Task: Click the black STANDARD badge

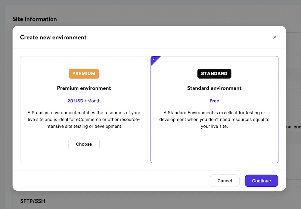Action: click(214, 74)
